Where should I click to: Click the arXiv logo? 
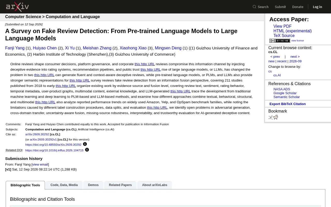17,7
